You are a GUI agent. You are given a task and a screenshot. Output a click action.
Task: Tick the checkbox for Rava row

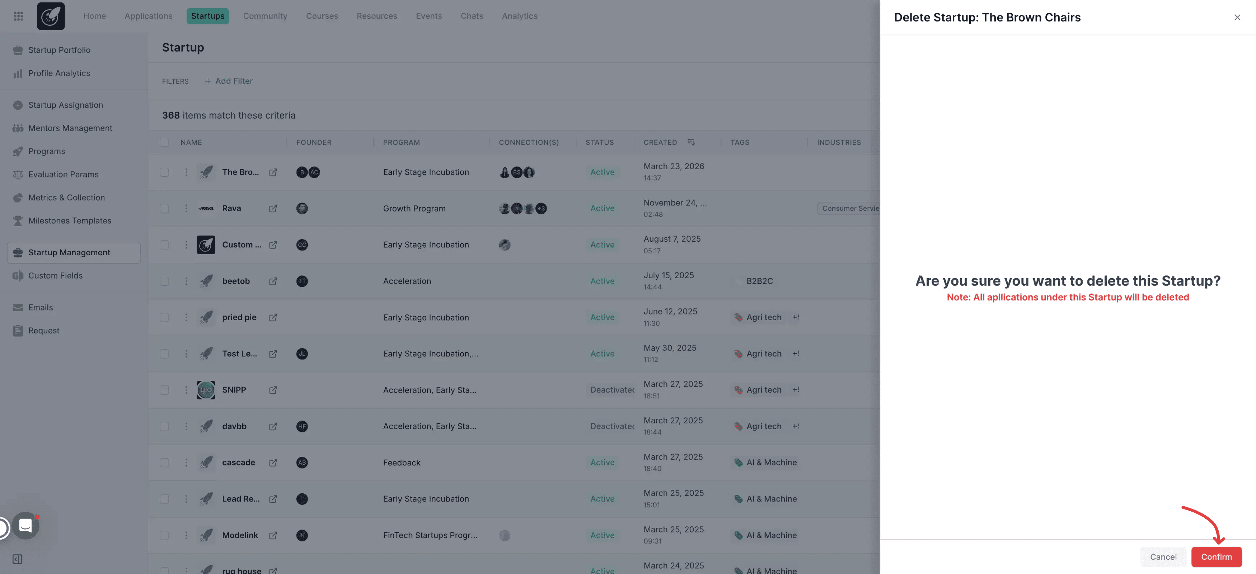click(164, 209)
